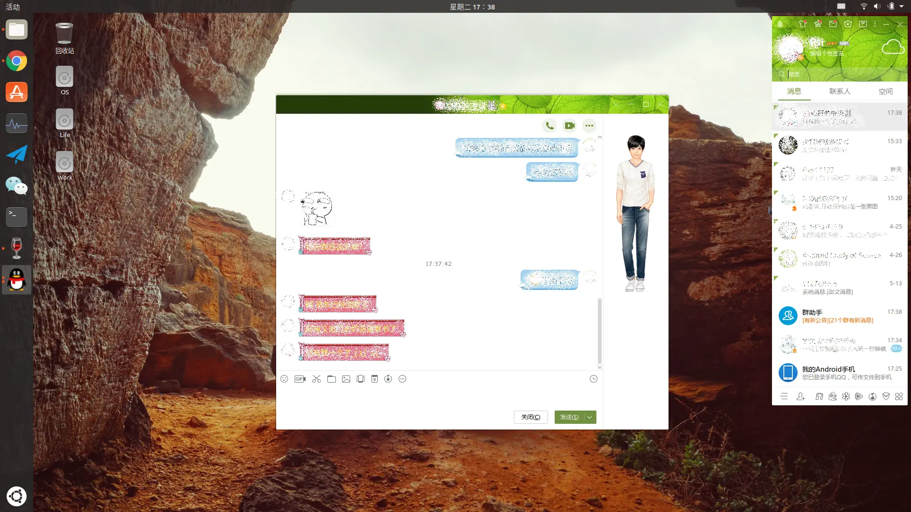This screenshot has height=512, width=911.
Task: Click the 关闭(C) button
Action: [530, 417]
